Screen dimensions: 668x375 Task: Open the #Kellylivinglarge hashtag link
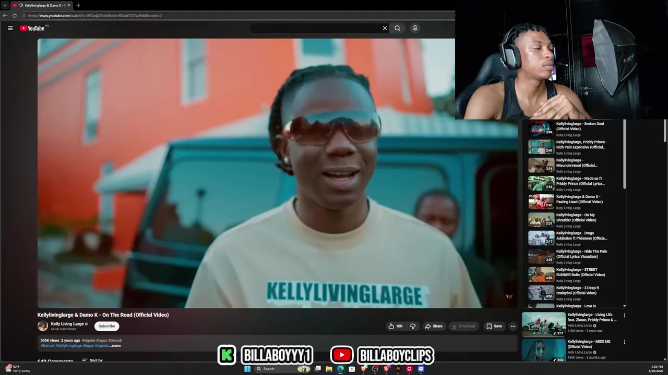coord(68,345)
